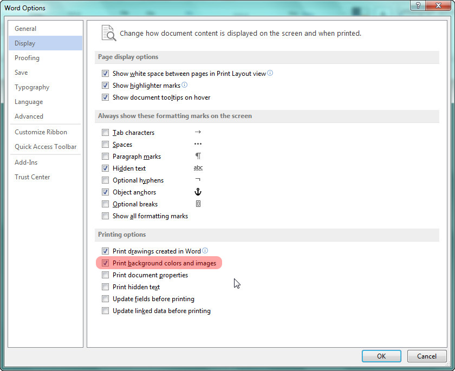455x371 pixels.
Task: Switch to Save options
Action: point(45,72)
